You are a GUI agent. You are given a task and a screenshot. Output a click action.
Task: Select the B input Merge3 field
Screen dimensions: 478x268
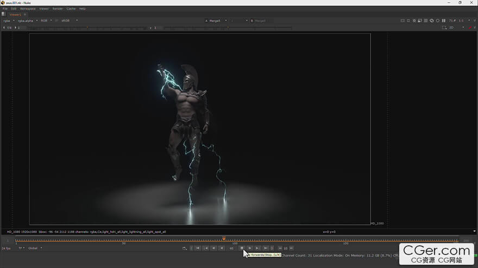261,21
